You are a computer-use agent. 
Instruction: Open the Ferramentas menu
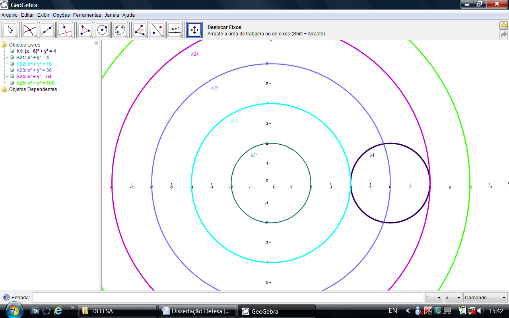87,15
